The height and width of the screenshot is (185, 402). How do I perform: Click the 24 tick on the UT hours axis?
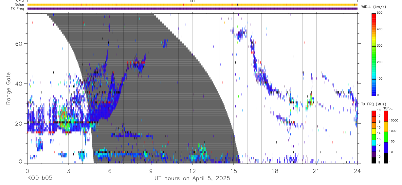pyautogui.click(x=357, y=171)
